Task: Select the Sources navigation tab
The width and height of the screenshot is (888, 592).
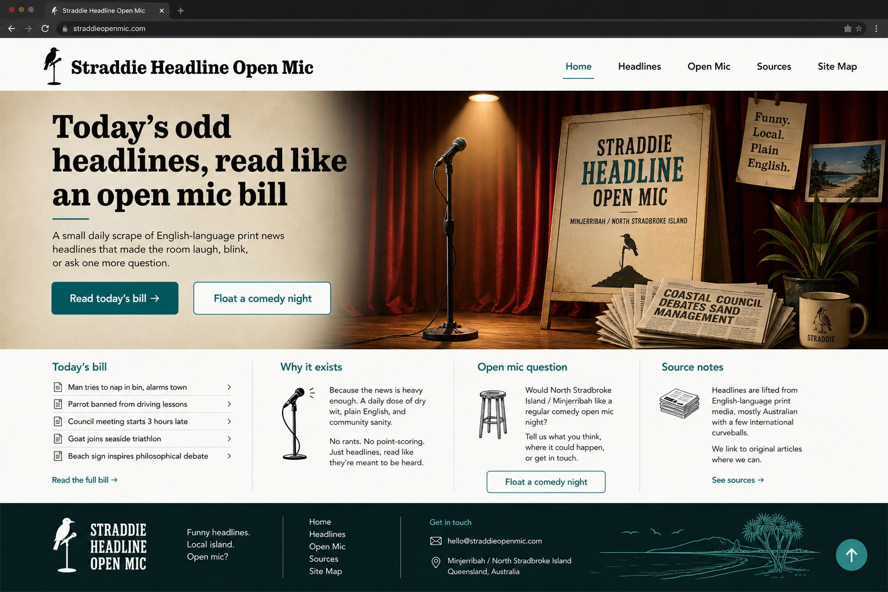Action: pos(774,66)
